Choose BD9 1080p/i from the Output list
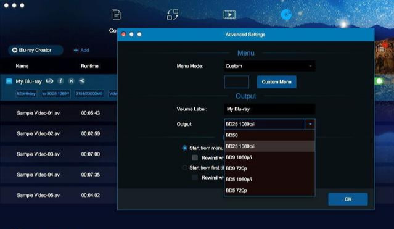 [x=269, y=157]
